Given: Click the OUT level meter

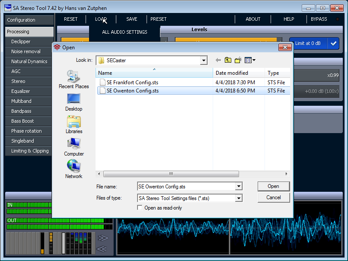Looking at the screenshot, I should point(59,224).
